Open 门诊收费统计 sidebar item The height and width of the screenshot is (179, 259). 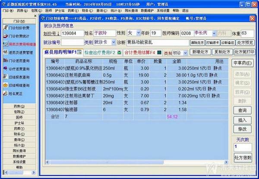[x=19, y=36]
